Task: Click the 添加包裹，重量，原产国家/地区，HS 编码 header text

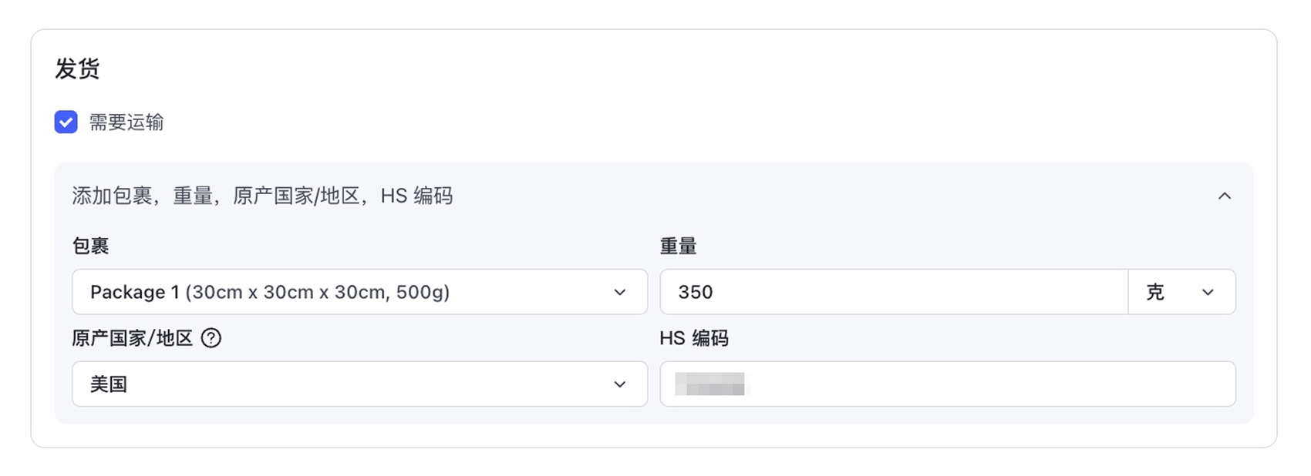Action: [x=262, y=196]
